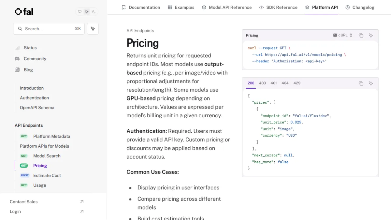Click the sparkle icon in the response block
The height and width of the screenshot is (220, 391).
(x=371, y=83)
